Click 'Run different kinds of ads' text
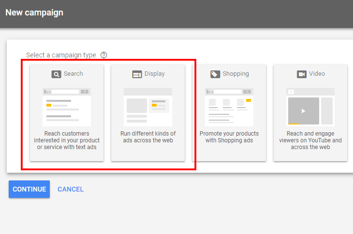353x234 pixels. pyautogui.click(x=148, y=137)
